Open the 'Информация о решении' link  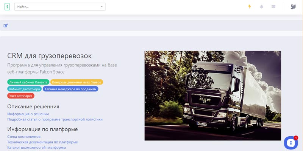28,114
